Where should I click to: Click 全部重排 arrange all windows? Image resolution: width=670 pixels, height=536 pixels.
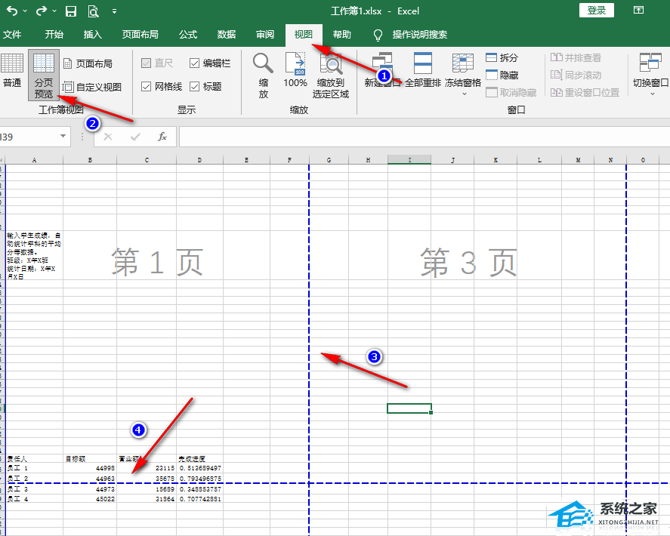point(423,70)
